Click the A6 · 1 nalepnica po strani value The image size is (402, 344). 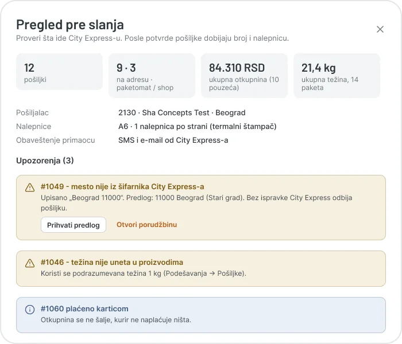click(198, 127)
